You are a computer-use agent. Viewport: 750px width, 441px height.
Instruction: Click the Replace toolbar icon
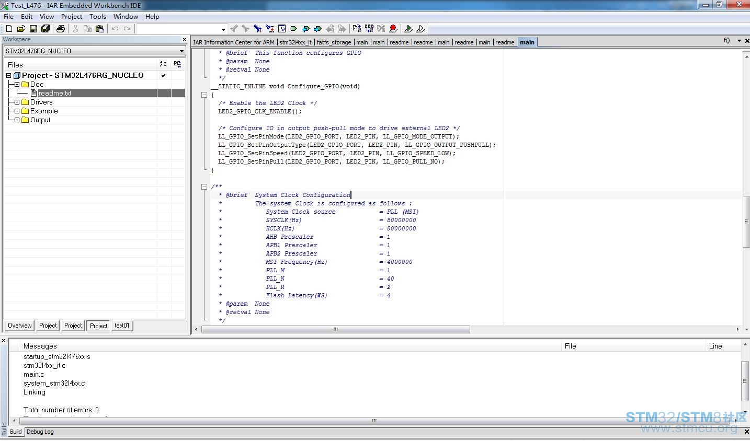[x=270, y=29]
